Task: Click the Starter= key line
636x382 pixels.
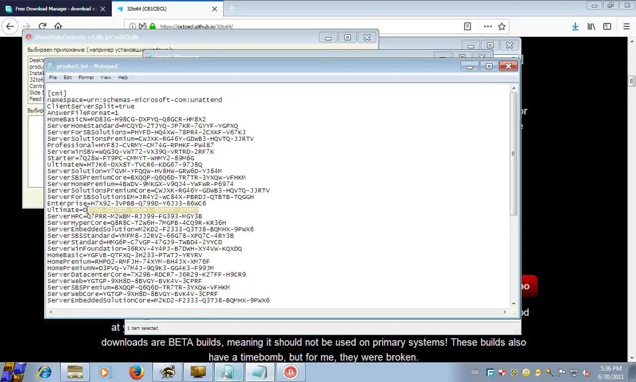Action: [121, 158]
